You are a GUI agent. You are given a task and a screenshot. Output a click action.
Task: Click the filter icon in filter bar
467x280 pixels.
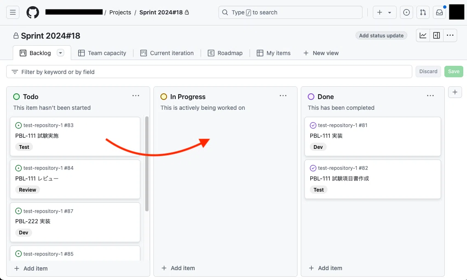coord(14,72)
